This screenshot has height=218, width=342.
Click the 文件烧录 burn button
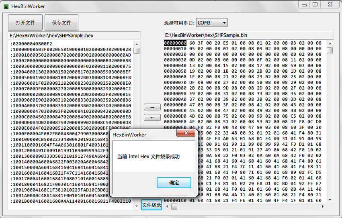152,205
